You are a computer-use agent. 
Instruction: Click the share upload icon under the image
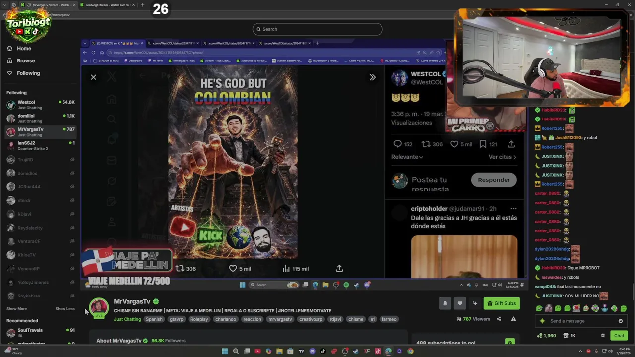339,269
